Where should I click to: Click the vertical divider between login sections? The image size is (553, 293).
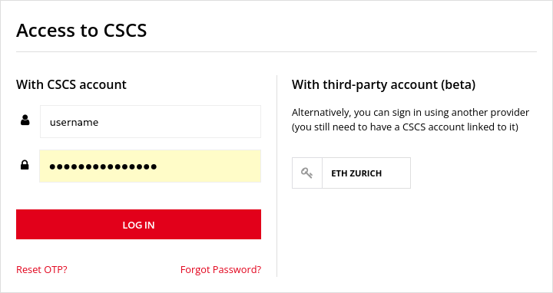276,176
